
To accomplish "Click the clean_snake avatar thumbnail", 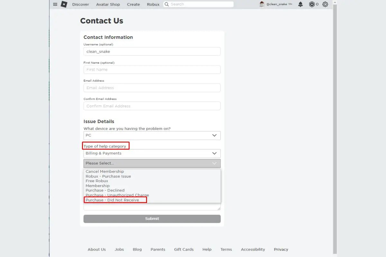I will (262, 4).
